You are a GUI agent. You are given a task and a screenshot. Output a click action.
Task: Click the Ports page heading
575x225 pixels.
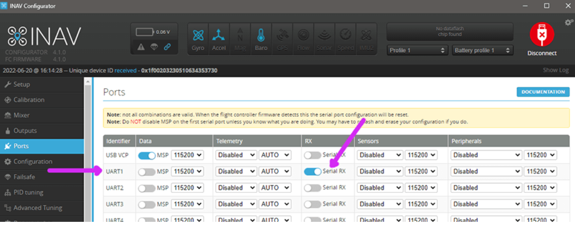tap(114, 92)
